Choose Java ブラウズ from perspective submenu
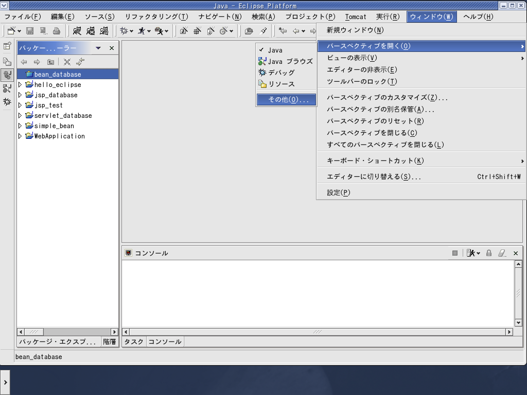The width and height of the screenshot is (527, 395). click(286, 62)
